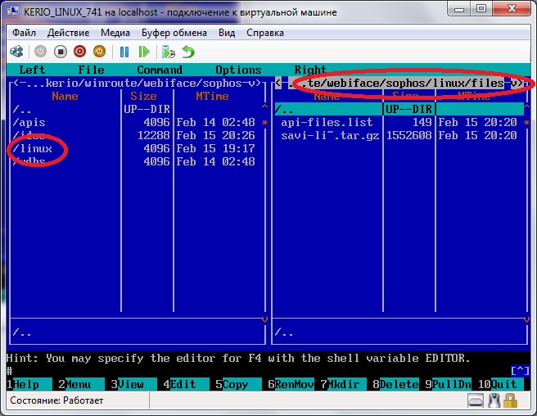Open the Left panel menu

click(32, 70)
